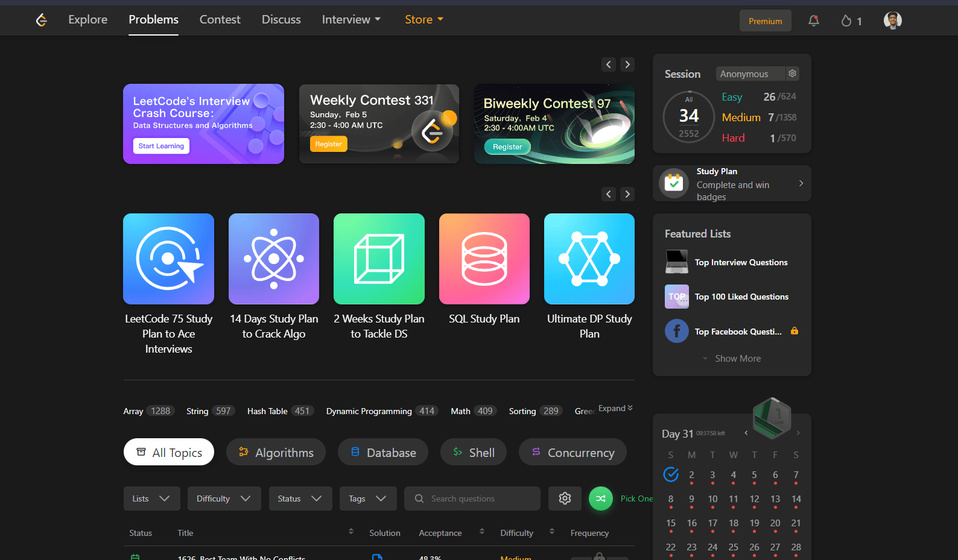Open the Status filter dropdown
Screen dimensions: 958x560
300,499
